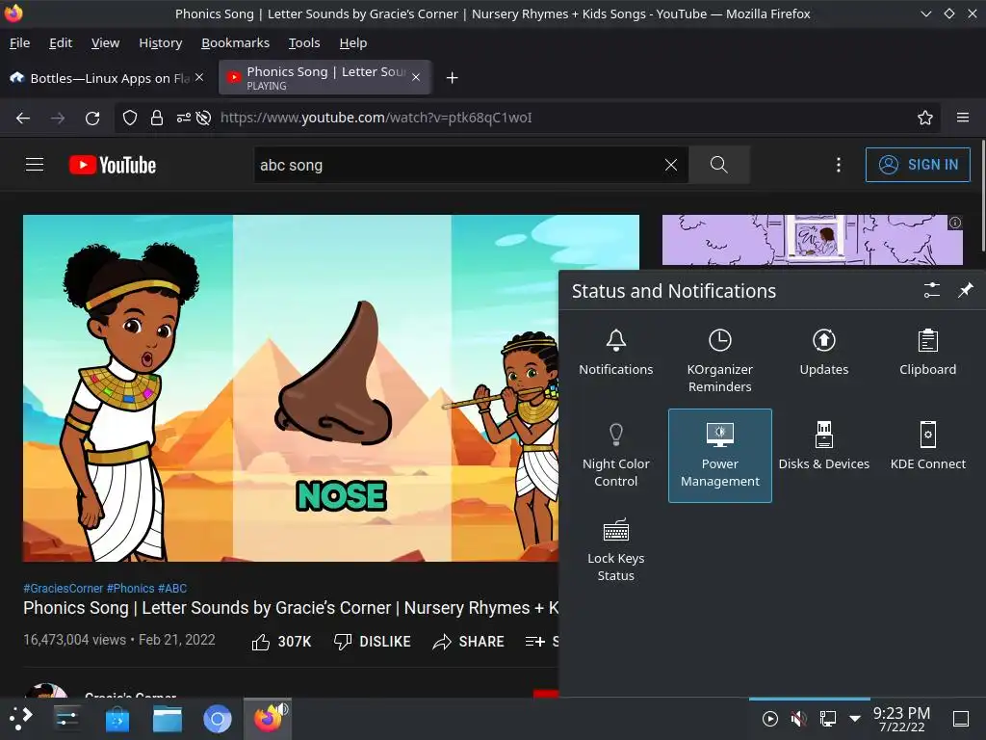Viewport: 986px width, 740px height.
Task: Launch Chromium browser from taskbar
Action: 218,718
